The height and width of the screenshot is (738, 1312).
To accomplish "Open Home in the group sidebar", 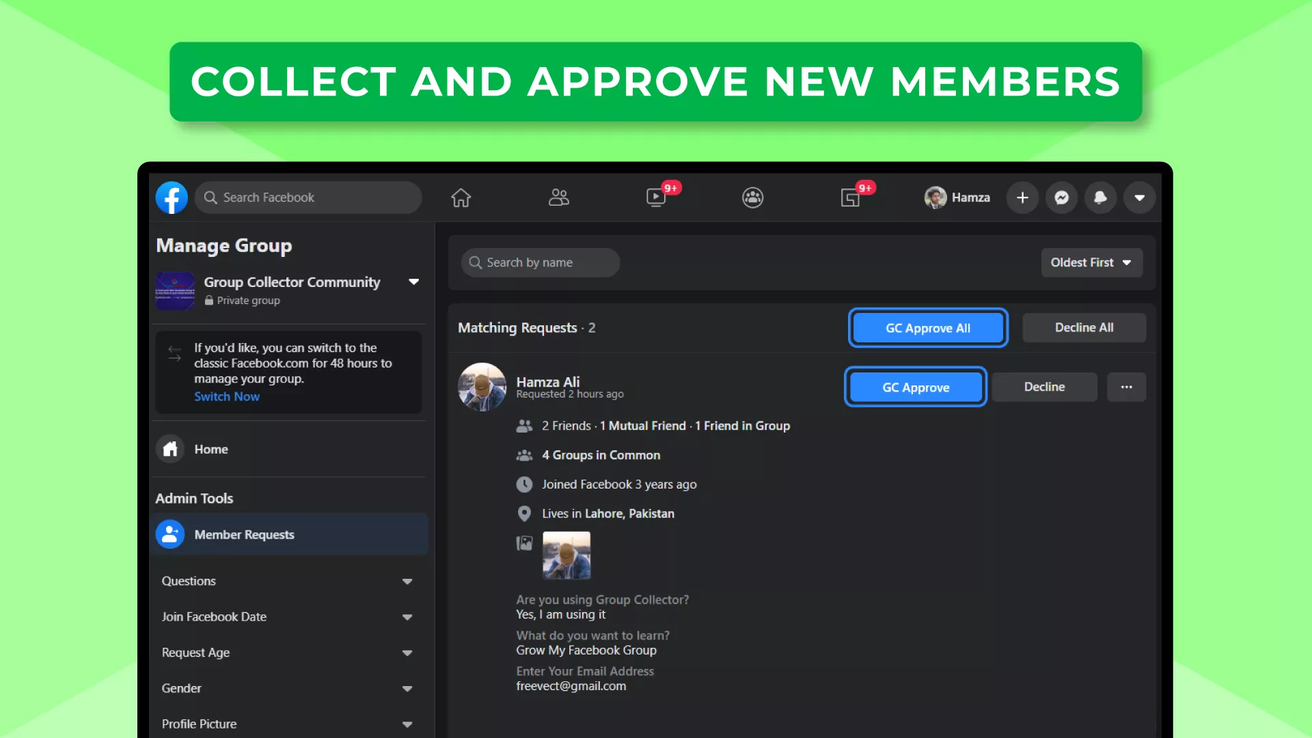I will pos(210,449).
